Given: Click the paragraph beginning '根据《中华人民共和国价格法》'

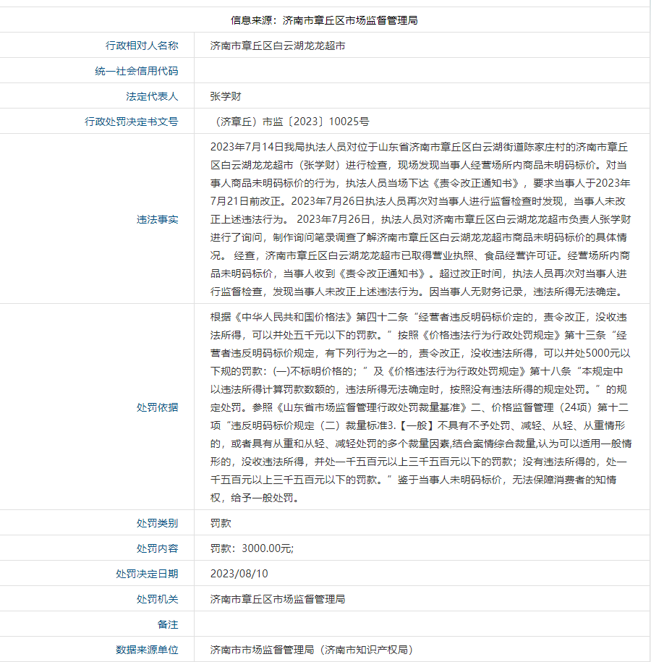Looking at the screenshot, I should coord(420,407).
